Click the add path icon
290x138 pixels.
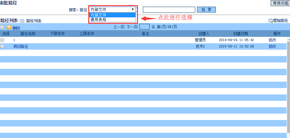(271, 21)
